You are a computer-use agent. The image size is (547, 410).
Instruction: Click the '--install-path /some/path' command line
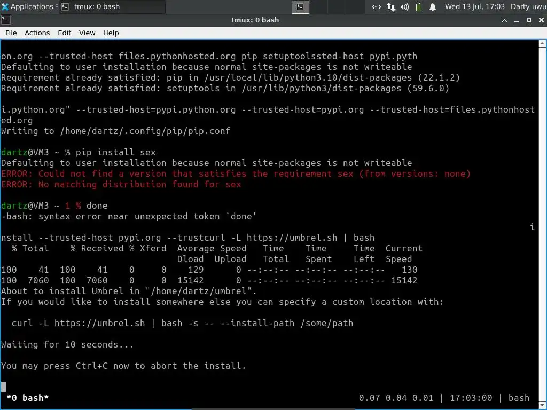[x=182, y=323]
